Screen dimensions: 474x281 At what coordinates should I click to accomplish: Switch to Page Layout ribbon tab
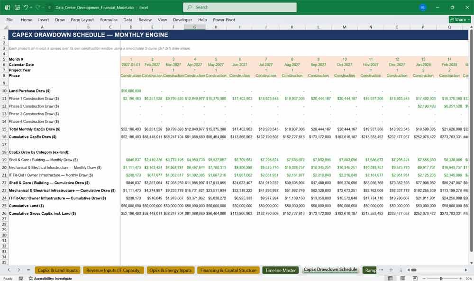(82, 19)
